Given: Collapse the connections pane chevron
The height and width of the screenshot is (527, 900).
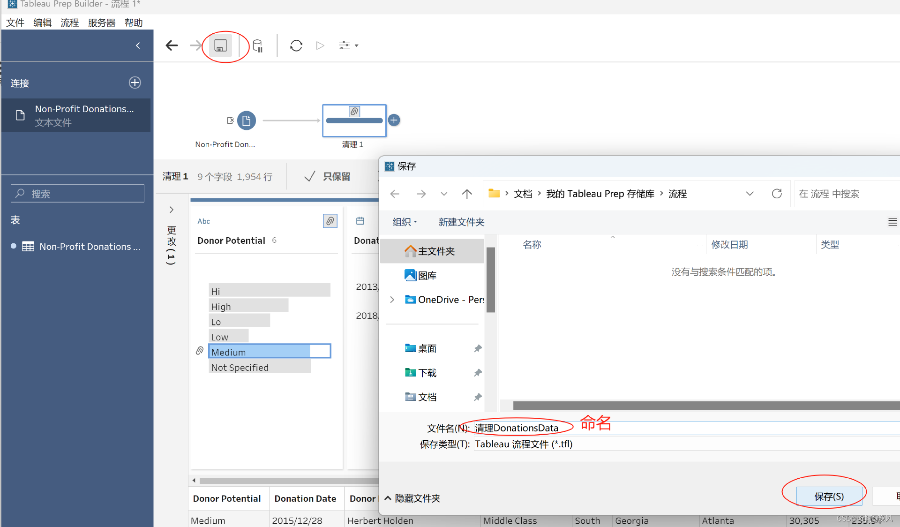Looking at the screenshot, I should 138,45.
